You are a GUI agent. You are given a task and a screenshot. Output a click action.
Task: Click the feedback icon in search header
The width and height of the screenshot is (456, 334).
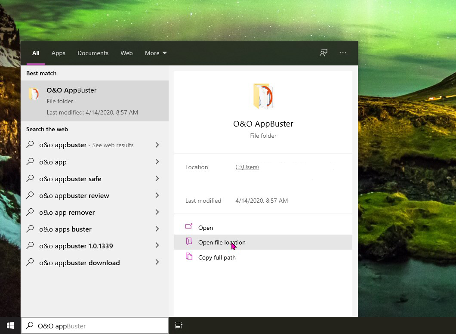(324, 53)
